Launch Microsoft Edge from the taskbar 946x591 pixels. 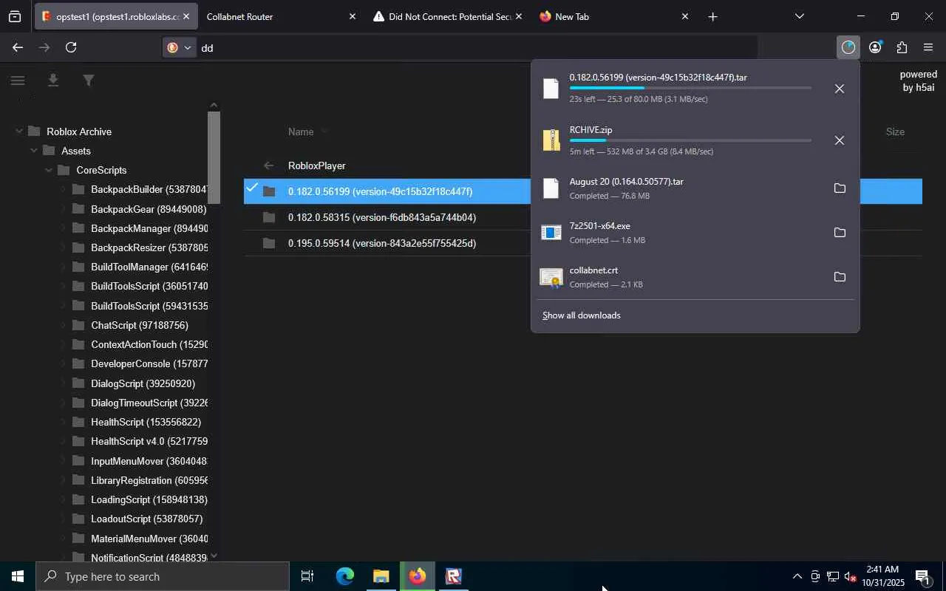345,576
